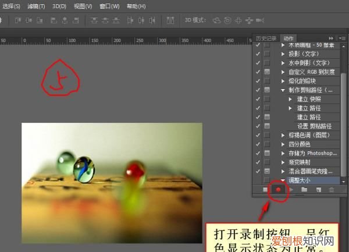Collapse the 制作剪贴路径 action
Viewport: 349px width, 252px height.
[x=283, y=90]
